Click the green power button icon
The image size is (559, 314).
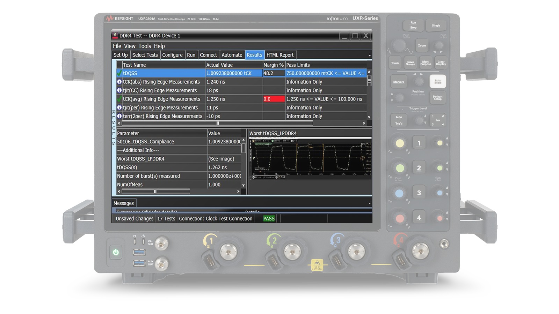[x=116, y=252]
